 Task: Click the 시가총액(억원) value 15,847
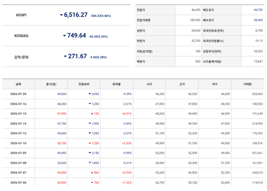point(258,61)
